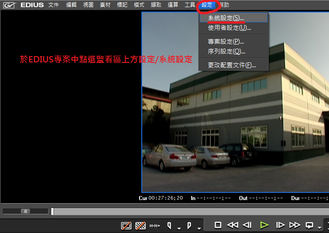Play the video with green play button

pyautogui.click(x=264, y=225)
